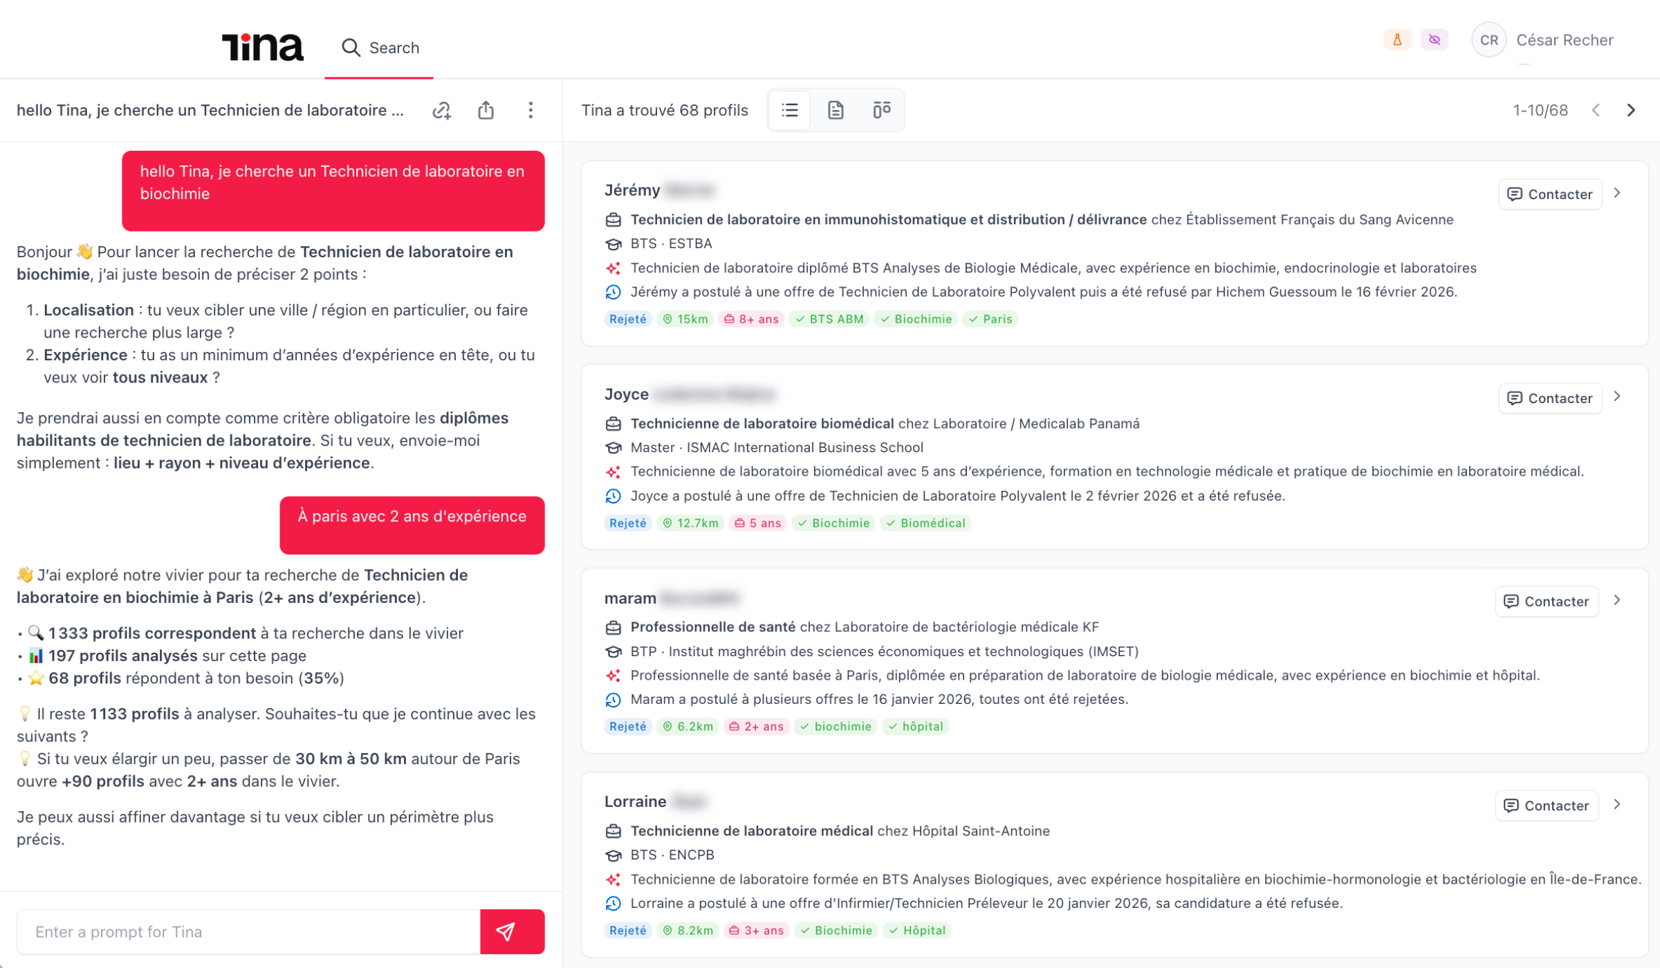Open the CR user avatar
The width and height of the screenshot is (1660, 968).
click(1488, 40)
